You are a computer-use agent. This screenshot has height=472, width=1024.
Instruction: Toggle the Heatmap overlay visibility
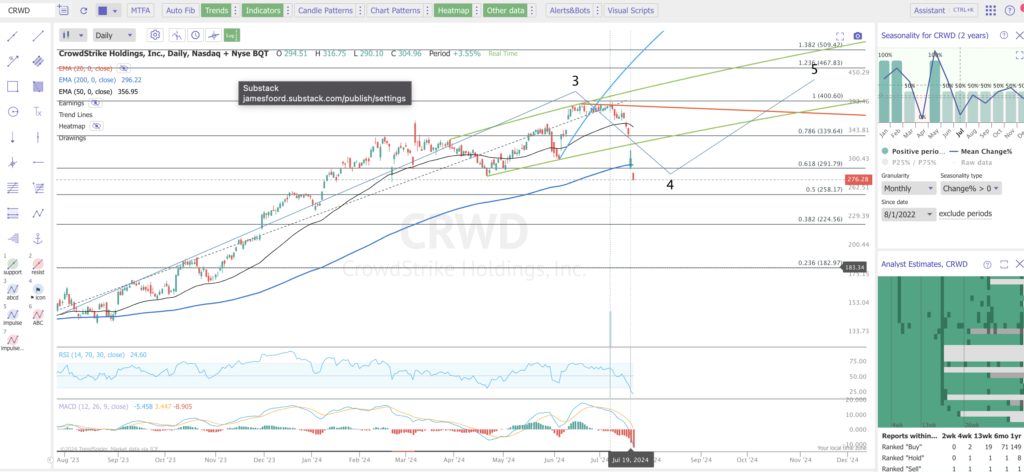[96, 126]
